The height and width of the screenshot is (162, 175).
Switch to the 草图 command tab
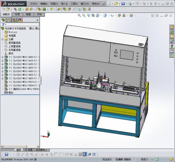28,15
